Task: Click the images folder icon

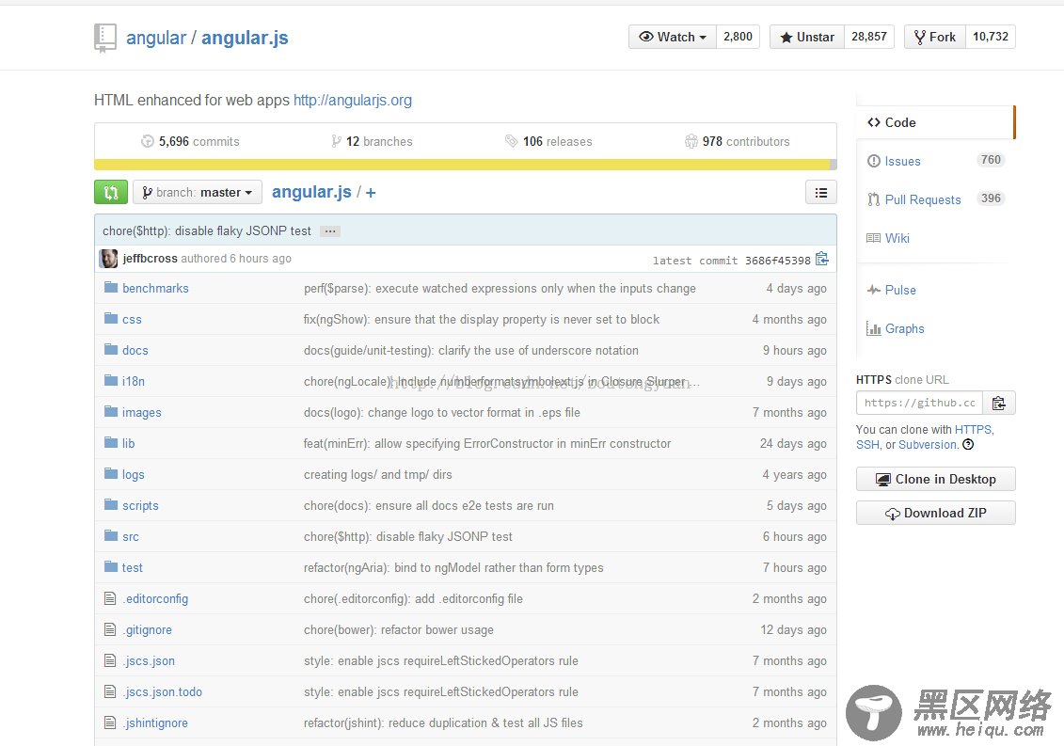Action: [111, 411]
